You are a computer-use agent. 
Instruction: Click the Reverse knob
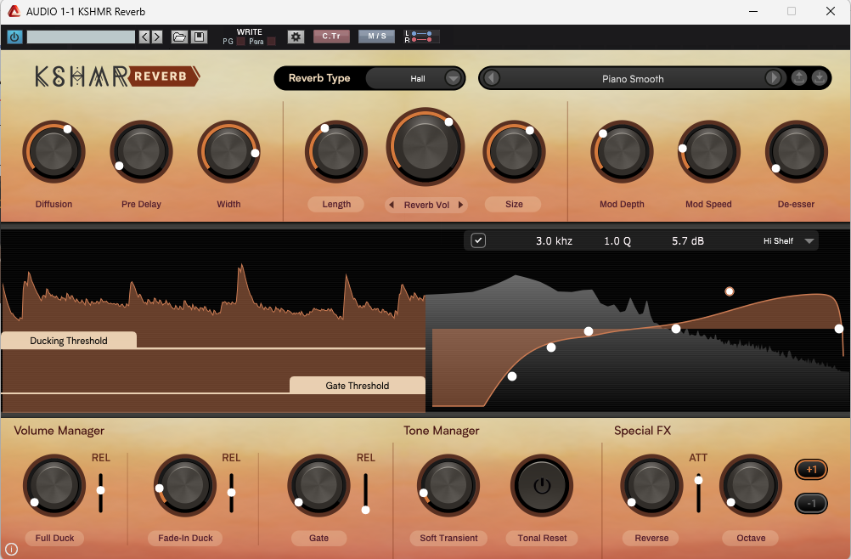(651, 485)
